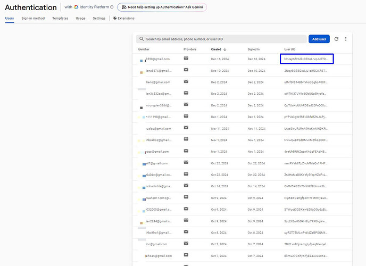The height and width of the screenshot is (266, 366).
Task: Click email provider icon in first user row
Action: (x=186, y=59)
